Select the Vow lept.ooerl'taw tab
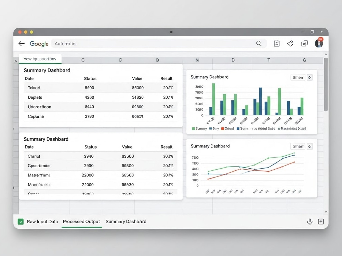This screenshot has height=256, width=342. (x=40, y=59)
